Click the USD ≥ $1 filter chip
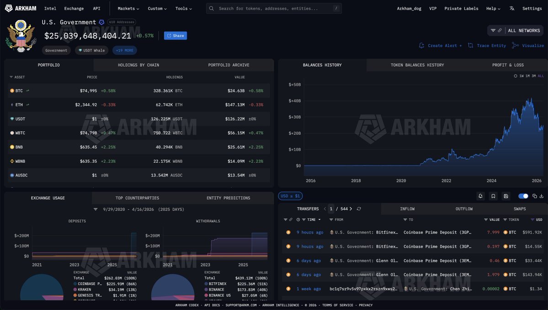 click(x=290, y=196)
